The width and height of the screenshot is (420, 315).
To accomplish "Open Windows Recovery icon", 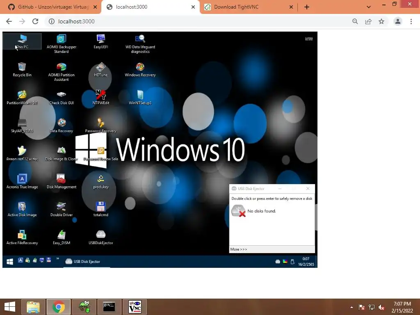I will point(140,70).
